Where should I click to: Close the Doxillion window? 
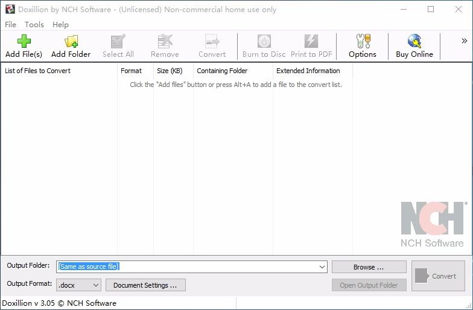click(x=459, y=10)
